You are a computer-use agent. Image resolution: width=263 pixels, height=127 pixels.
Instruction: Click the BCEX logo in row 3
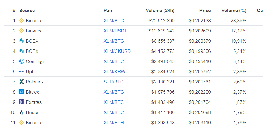click(22, 41)
